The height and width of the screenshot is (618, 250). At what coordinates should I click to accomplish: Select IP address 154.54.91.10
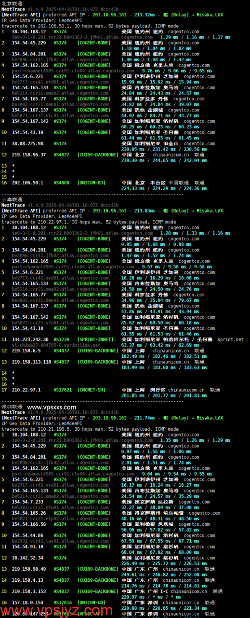(x=26, y=547)
